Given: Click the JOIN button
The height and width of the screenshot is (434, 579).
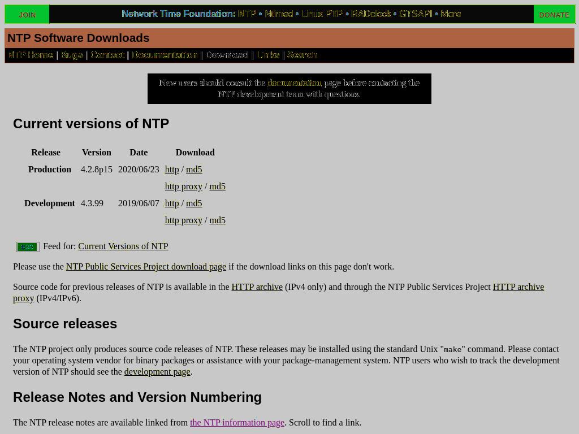Looking at the screenshot, I should [x=27, y=15].
